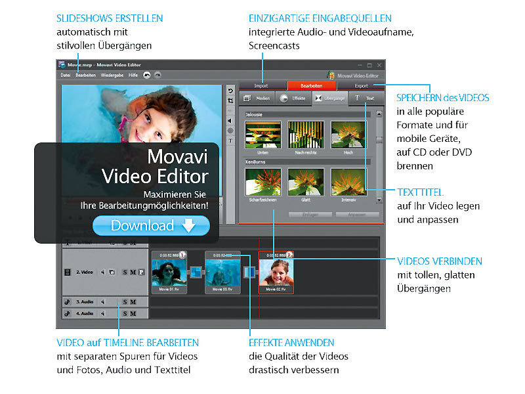The image size is (525, 394).
Task: Select the Unten transition thumbnail
Action: 263,135
